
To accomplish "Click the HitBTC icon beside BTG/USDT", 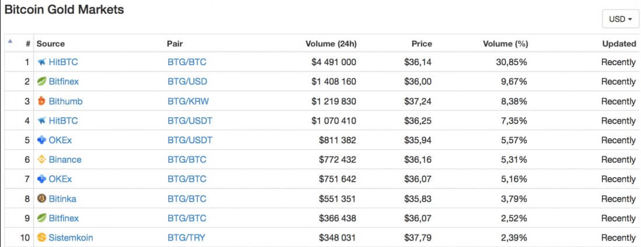I will point(41,121).
